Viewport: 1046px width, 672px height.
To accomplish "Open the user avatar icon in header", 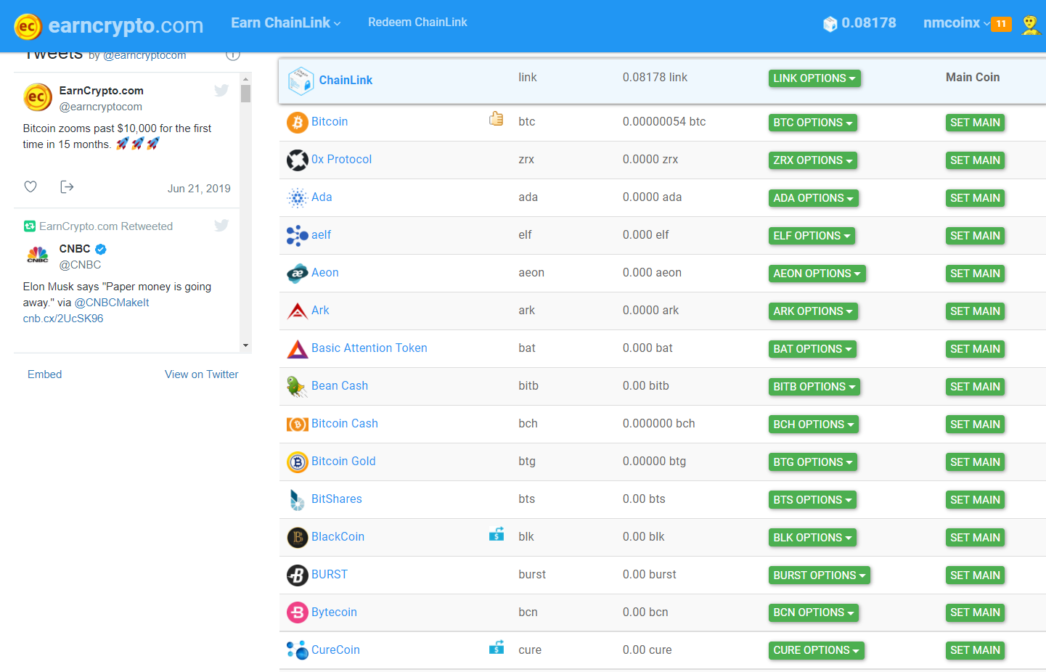I will pyautogui.click(x=1031, y=25).
